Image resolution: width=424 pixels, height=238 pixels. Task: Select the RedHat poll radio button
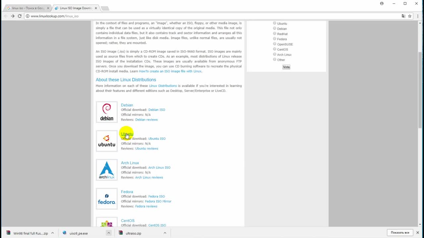[x=275, y=33]
